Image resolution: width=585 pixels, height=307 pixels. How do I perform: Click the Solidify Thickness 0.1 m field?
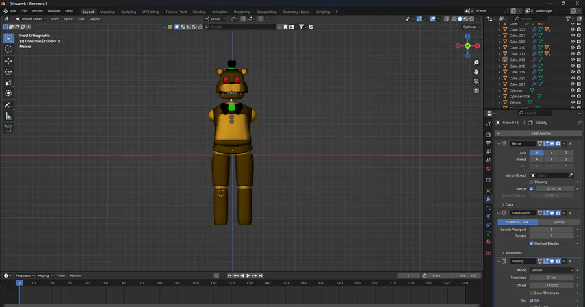(551, 278)
